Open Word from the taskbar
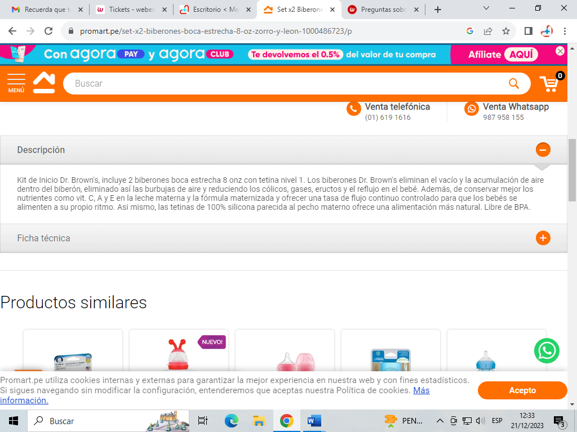Image resolution: width=577 pixels, height=432 pixels. click(x=314, y=421)
